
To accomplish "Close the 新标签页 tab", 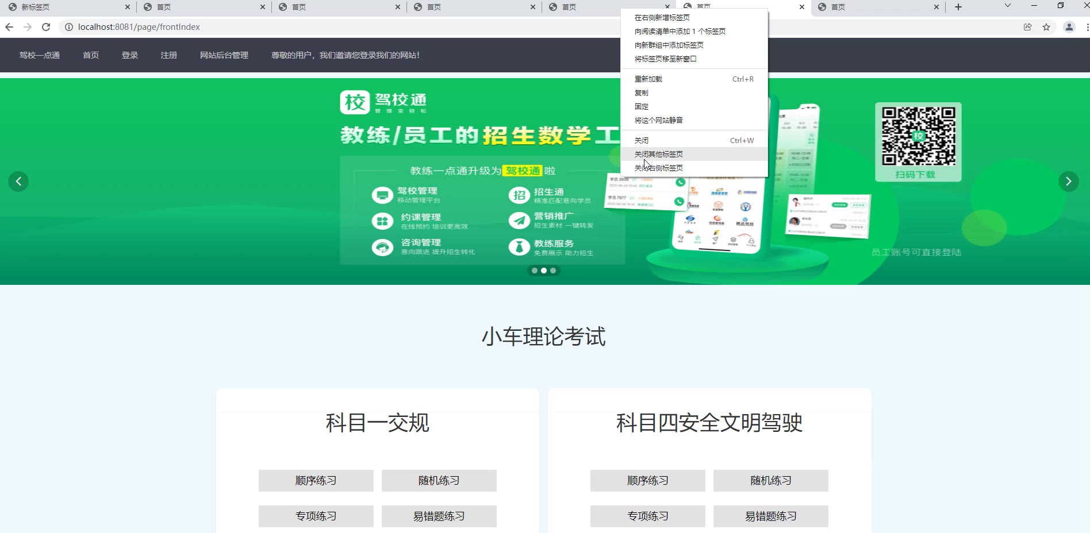I will coord(128,7).
